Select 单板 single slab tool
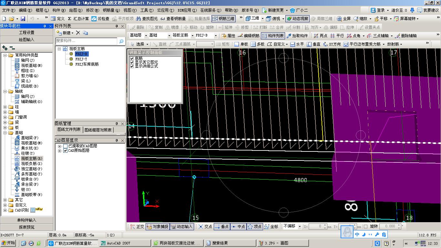 241,44
